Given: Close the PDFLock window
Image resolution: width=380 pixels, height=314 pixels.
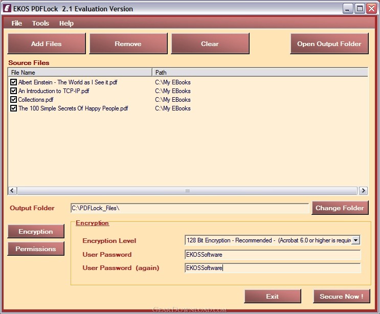Looking at the screenshot, I should (371, 9).
